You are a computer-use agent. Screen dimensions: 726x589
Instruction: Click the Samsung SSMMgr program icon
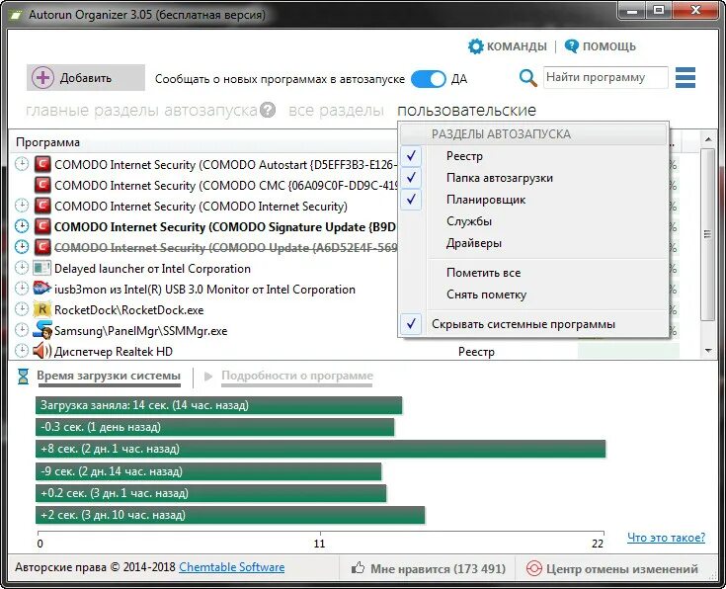coord(42,330)
